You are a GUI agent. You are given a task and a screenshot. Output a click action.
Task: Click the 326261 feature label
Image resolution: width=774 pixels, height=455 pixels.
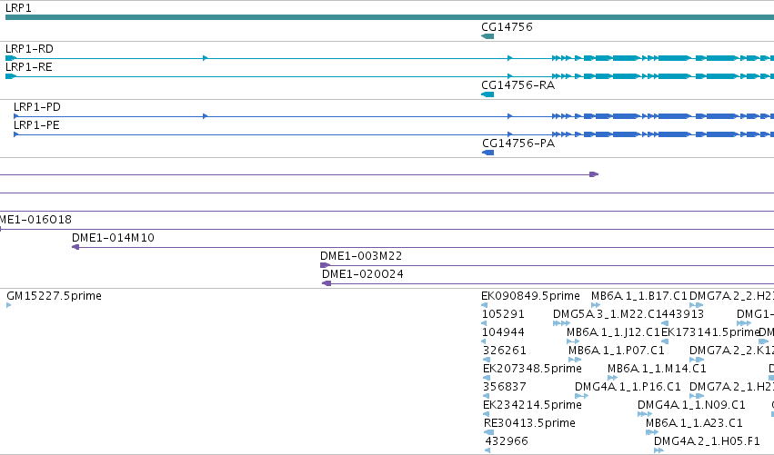pyautogui.click(x=505, y=351)
